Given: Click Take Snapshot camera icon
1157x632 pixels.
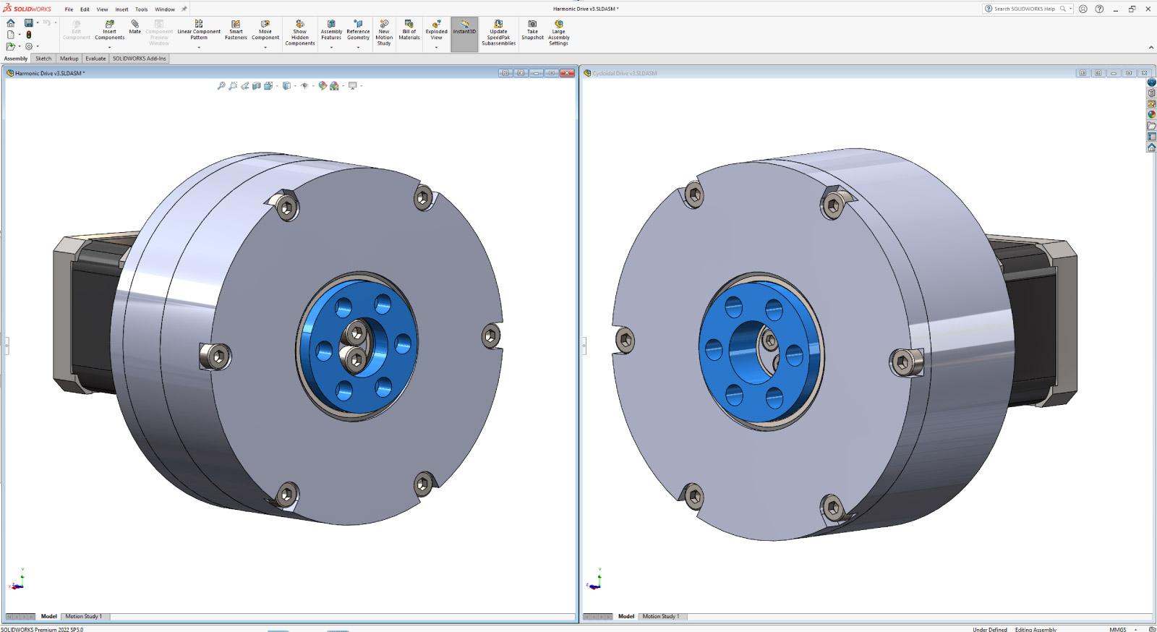Looking at the screenshot, I should [x=532, y=25].
